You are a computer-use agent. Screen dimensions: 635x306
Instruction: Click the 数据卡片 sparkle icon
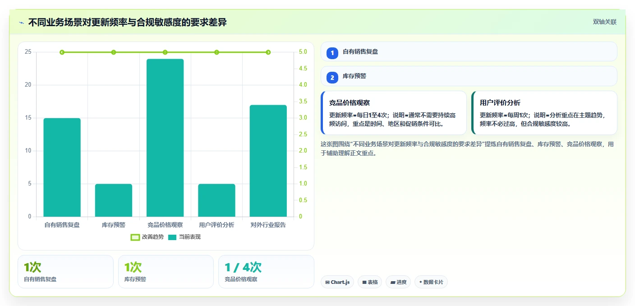420,282
